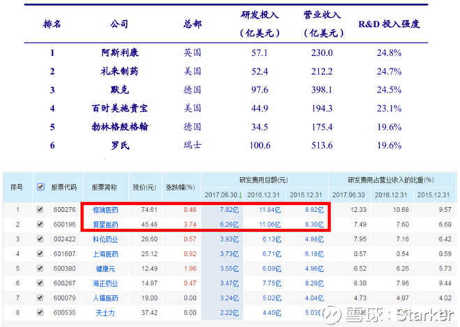Uncheck the checkbox for stock 600196

(x=40, y=225)
